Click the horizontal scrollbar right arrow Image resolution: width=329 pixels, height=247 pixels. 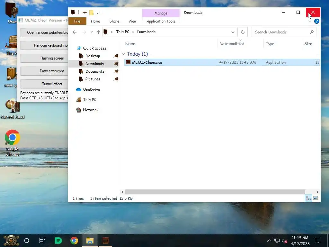pyautogui.click(x=317, y=192)
